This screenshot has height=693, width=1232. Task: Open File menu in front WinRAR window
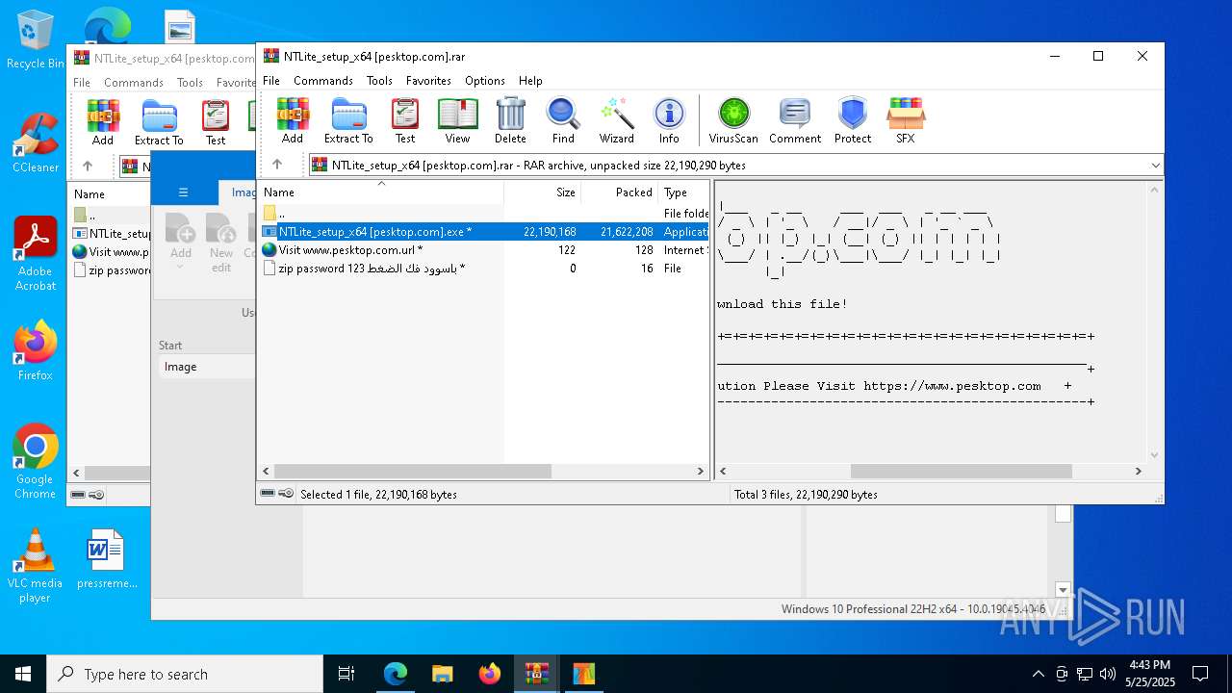(x=271, y=81)
